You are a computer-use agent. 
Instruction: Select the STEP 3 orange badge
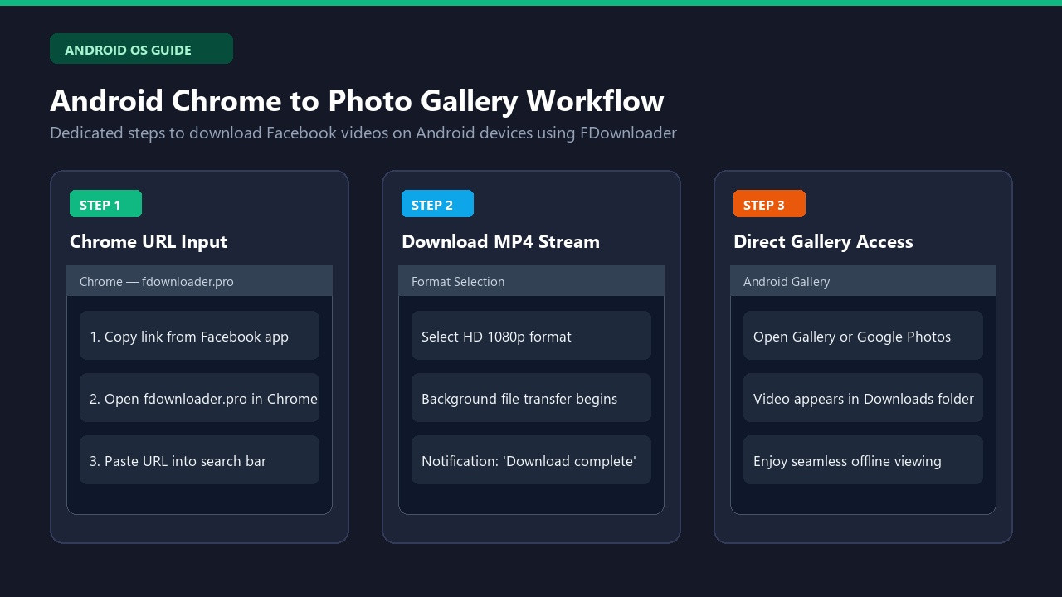(769, 204)
